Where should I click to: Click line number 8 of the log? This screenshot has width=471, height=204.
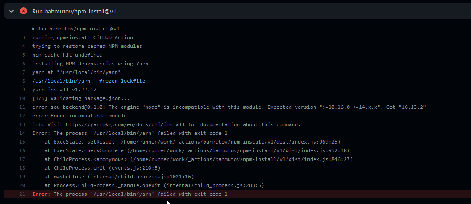(24, 81)
